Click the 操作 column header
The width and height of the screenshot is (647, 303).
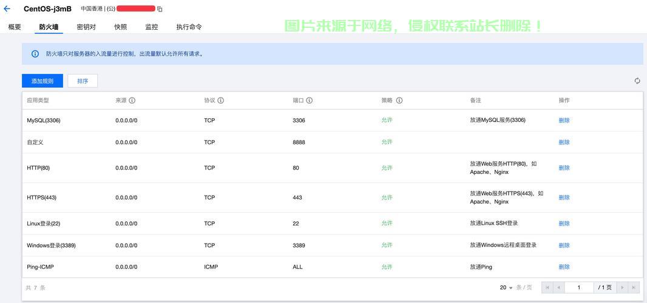click(564, 100)
